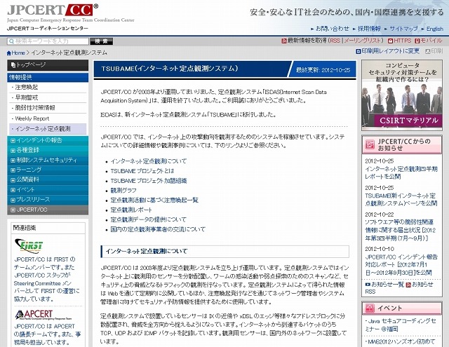Expand the 各種登録 menu section

pyautogui.click(x=48, y=150)
